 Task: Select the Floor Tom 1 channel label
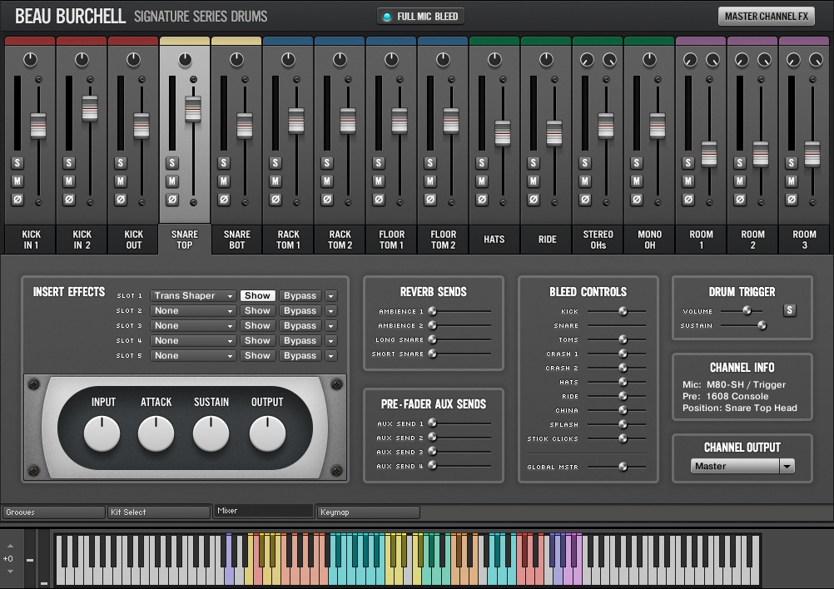(391, 240)
